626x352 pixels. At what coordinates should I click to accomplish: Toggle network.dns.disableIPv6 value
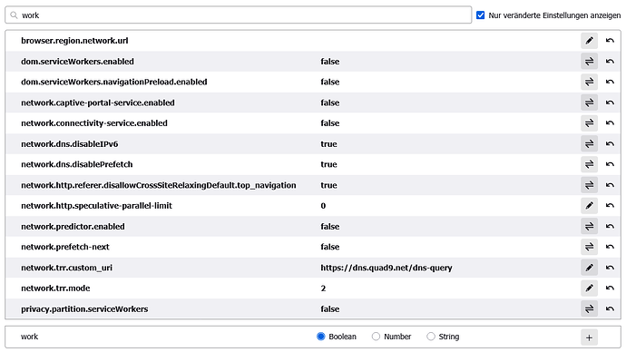pos(589,143)
